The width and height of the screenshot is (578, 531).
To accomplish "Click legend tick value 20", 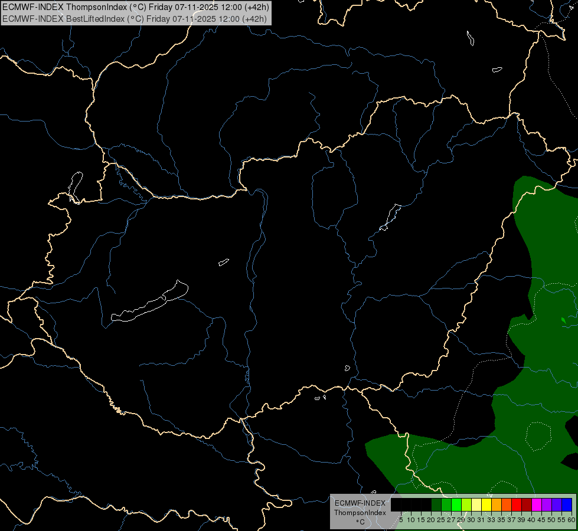I will tap(431, 520).
